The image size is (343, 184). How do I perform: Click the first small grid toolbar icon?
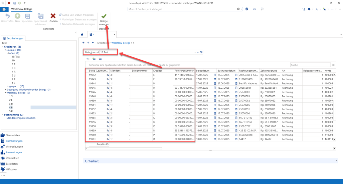click(88, 59)
